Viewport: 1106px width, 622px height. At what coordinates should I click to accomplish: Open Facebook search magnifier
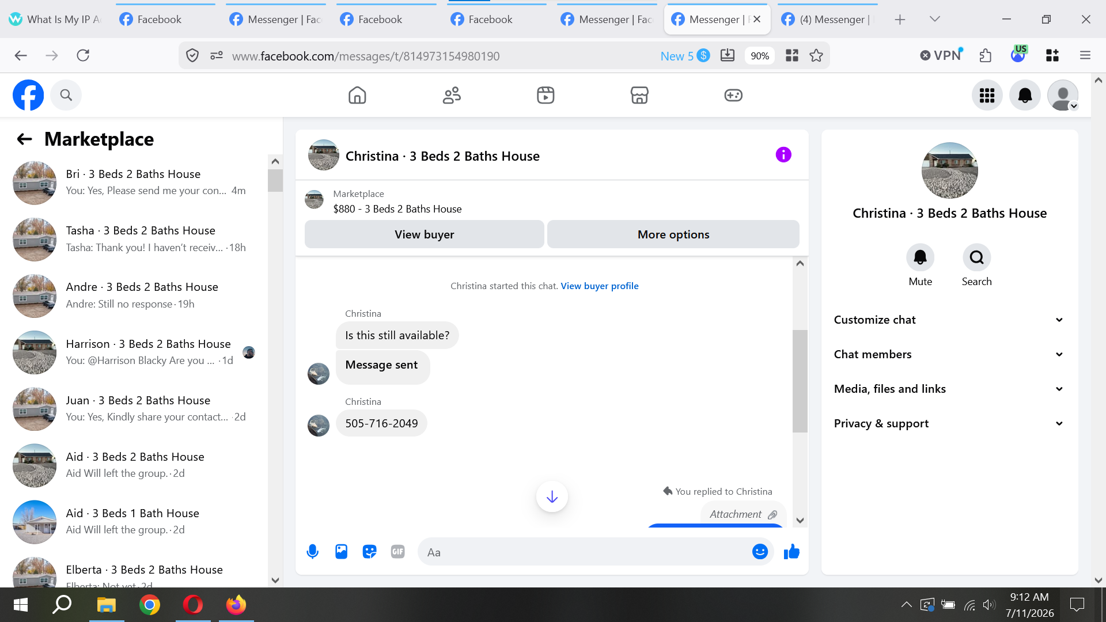pyautogui.click(x=66, y=95)
